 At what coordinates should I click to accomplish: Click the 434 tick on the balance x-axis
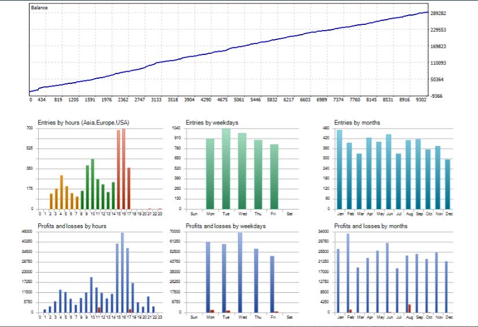pos(42,100)
